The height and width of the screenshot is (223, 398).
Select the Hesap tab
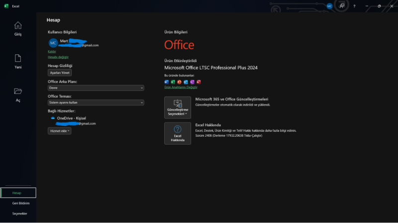(x=18, y=193)
